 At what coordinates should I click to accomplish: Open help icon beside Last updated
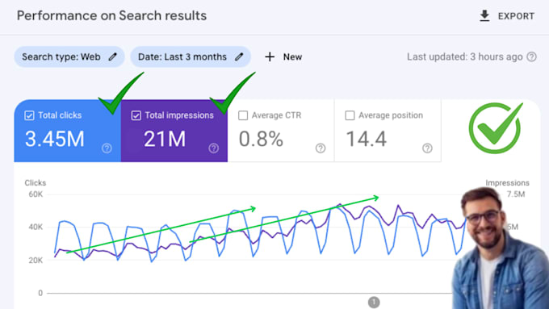[531, 56]
